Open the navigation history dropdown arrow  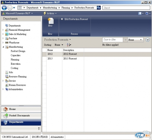point(14,8)
